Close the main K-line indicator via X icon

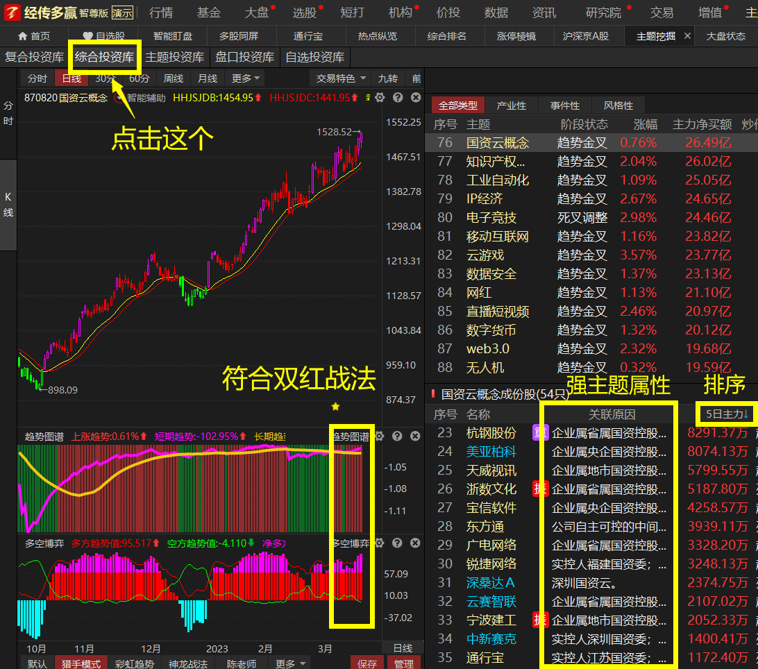(416, 98)
